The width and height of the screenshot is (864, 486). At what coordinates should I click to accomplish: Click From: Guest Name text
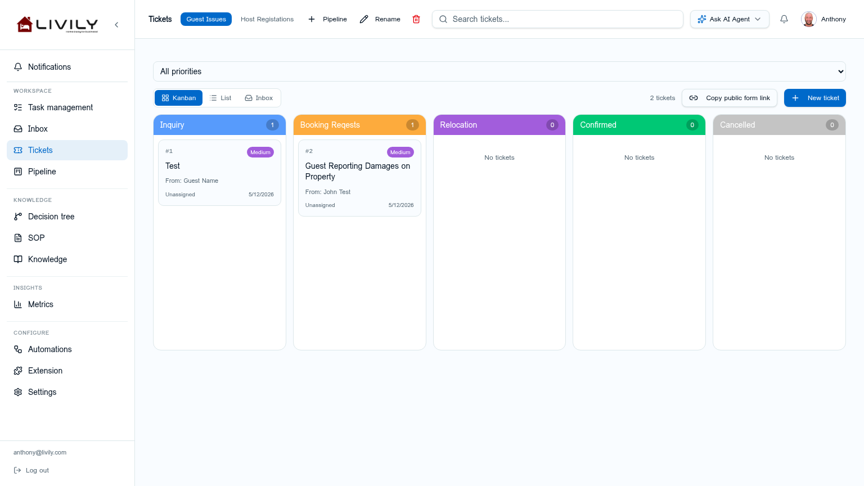pos(192,181)
